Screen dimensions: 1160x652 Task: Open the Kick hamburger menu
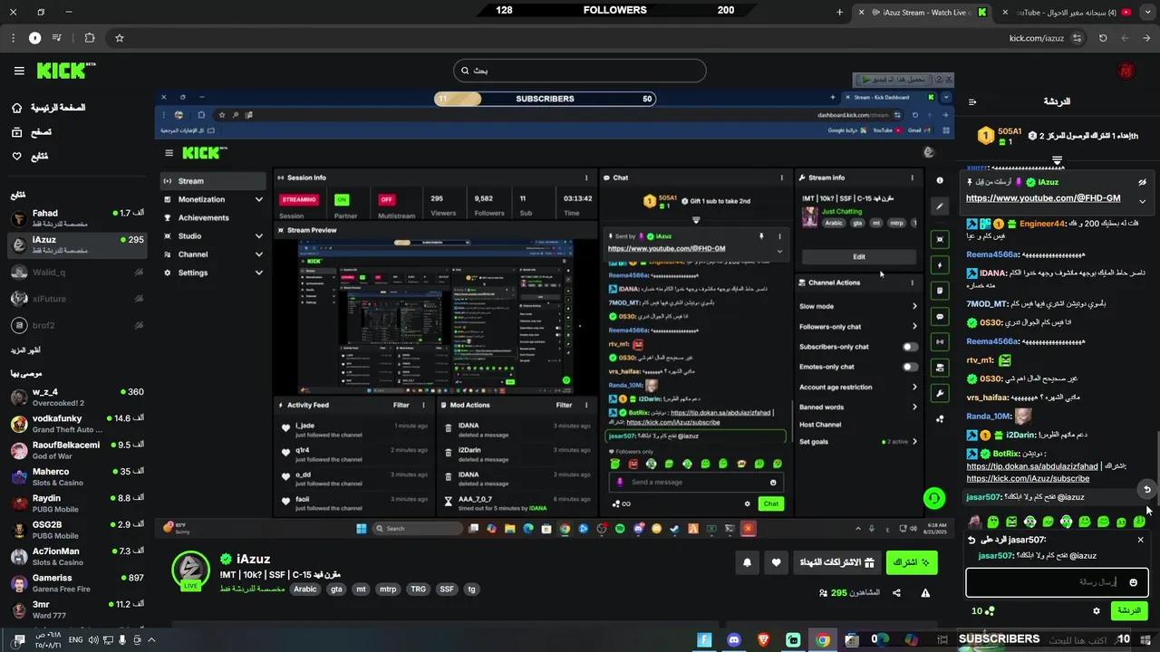19,71
